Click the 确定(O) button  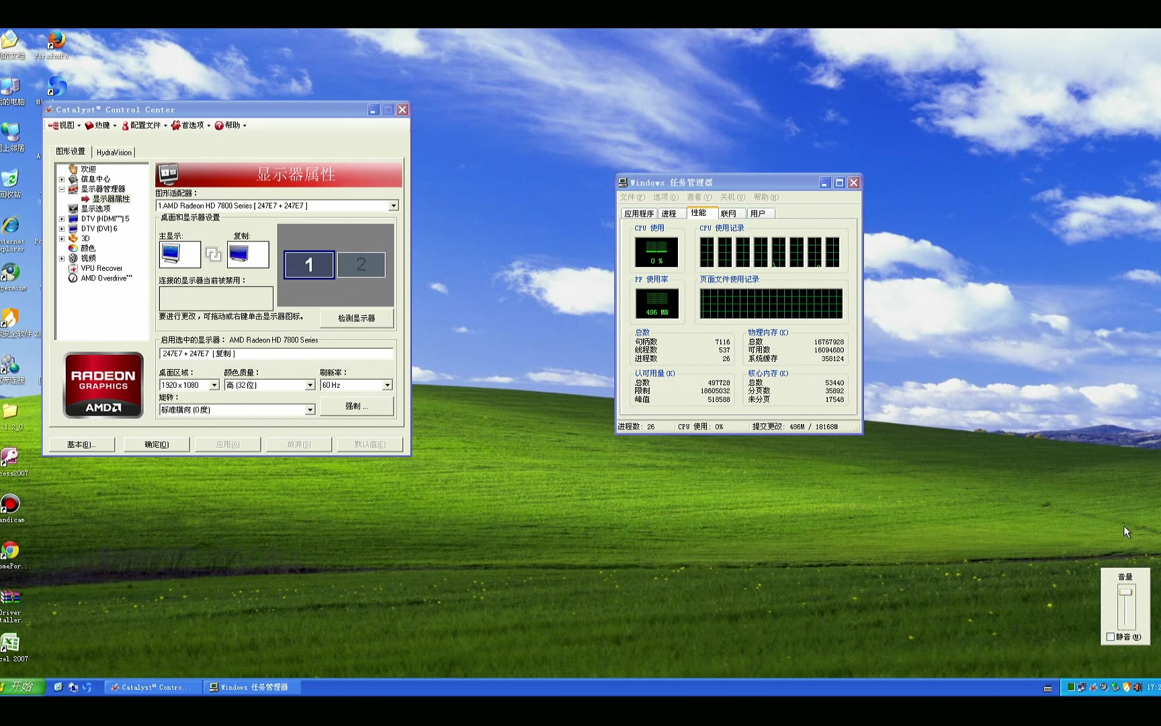point(157,444)
